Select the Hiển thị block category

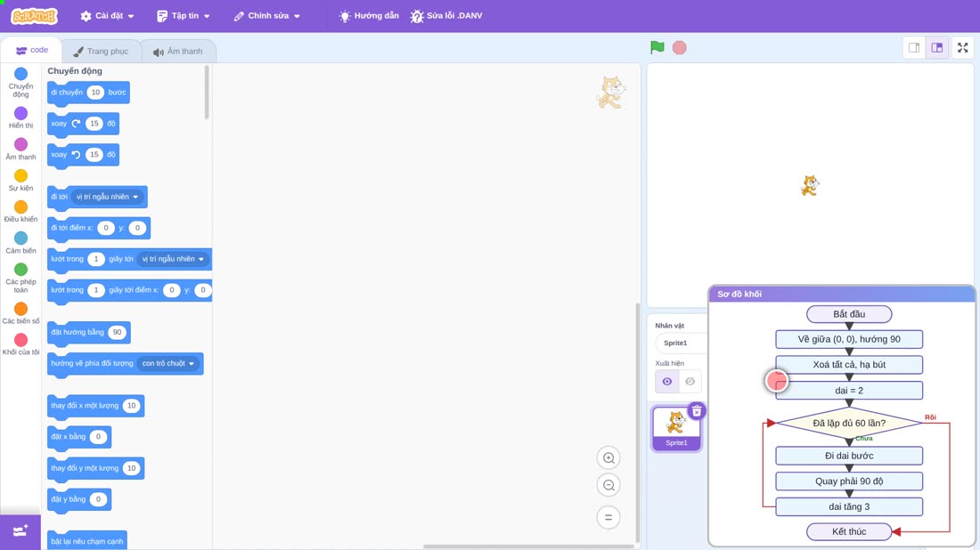20,117
